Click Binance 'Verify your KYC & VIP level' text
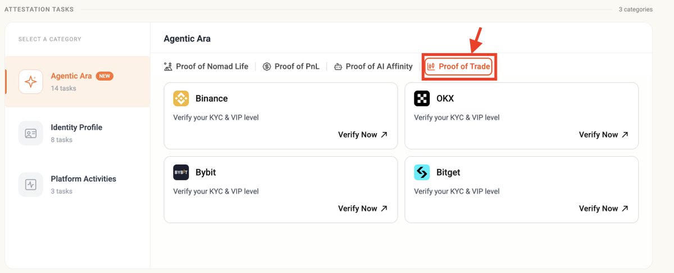 pos(216,117)
